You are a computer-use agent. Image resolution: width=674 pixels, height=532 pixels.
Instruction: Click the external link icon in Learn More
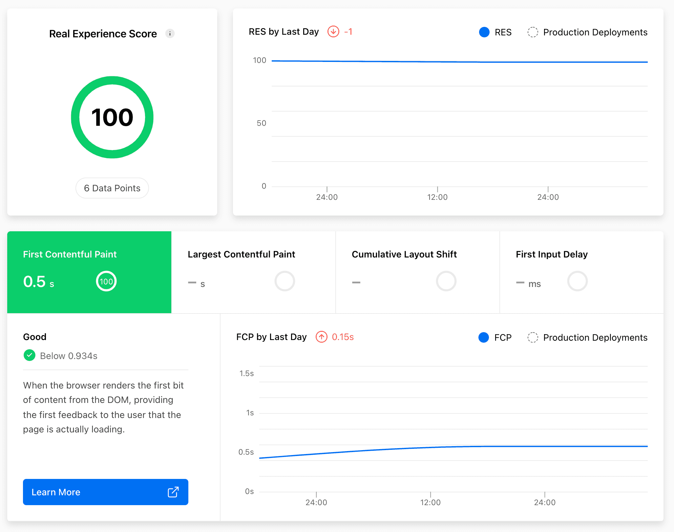pos(173,492)
